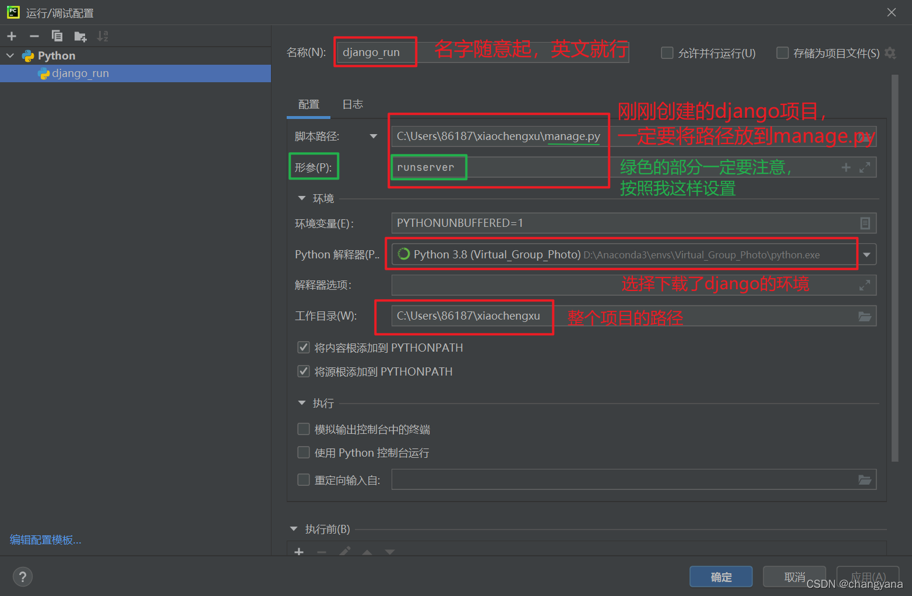
Task: Create a new configuration folder
Action: [80, 36]
